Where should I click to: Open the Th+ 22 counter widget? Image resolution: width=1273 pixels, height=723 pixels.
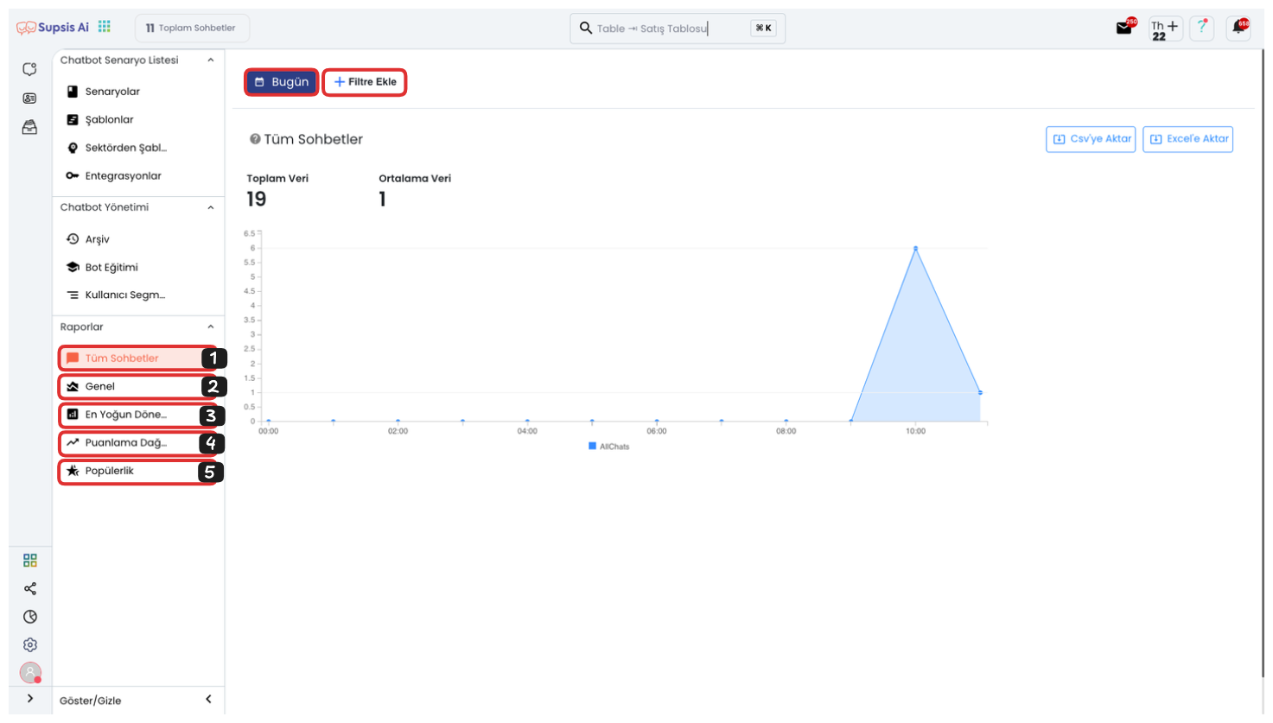(x=1165, y=29)
